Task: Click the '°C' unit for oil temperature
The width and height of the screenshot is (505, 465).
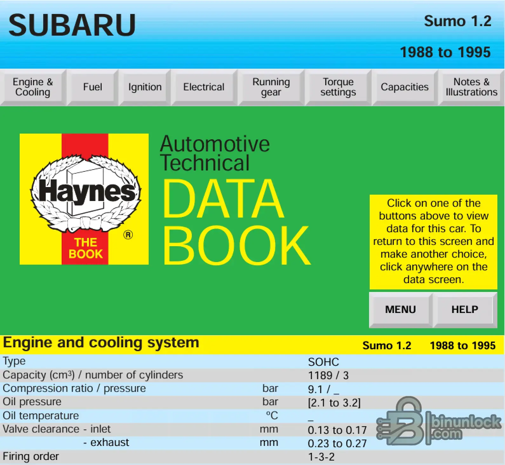Action: tap(272, 415)
